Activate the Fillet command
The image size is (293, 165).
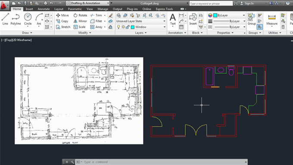(96, 21)
